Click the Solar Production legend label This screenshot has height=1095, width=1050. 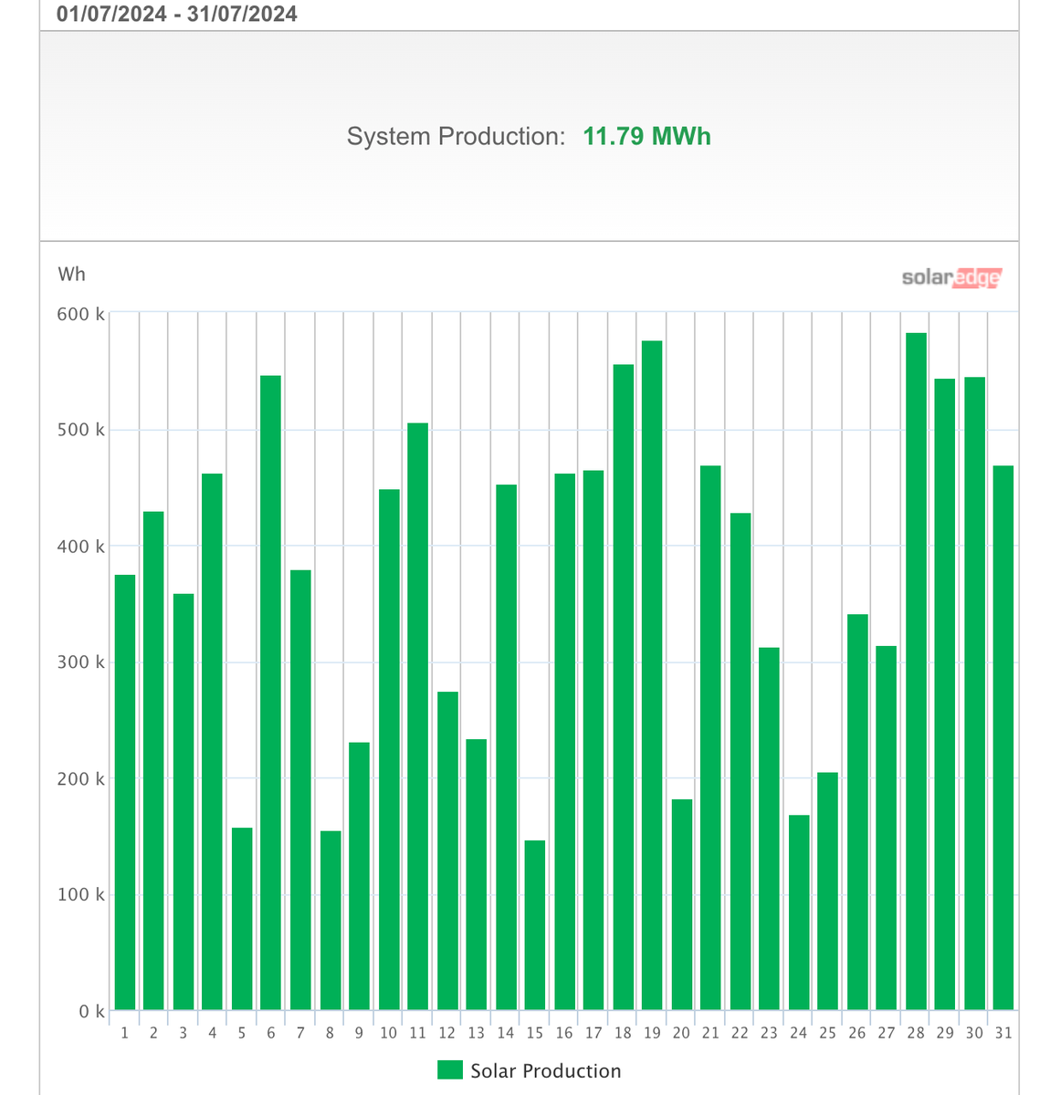click(545, 1070)
